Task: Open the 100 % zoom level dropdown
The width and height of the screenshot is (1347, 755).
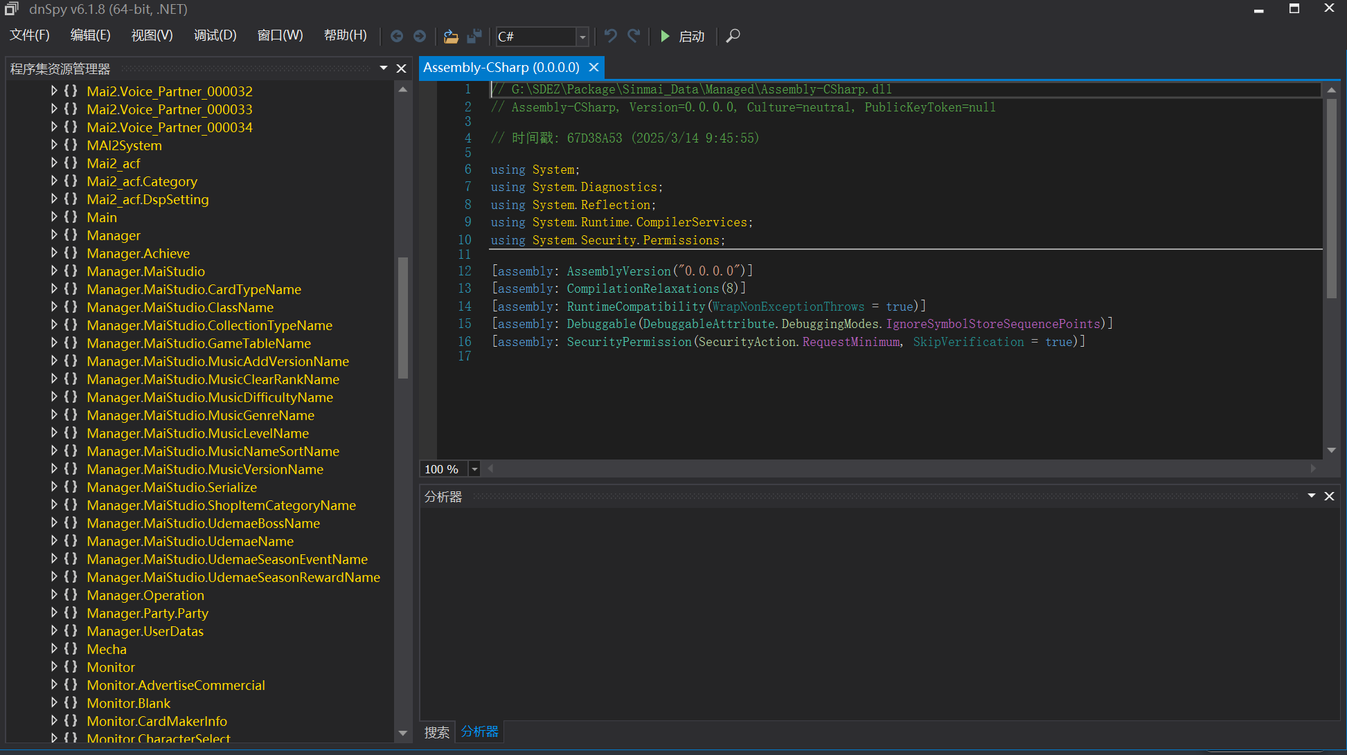Action: pyautogui.click(x=474, y=469)
